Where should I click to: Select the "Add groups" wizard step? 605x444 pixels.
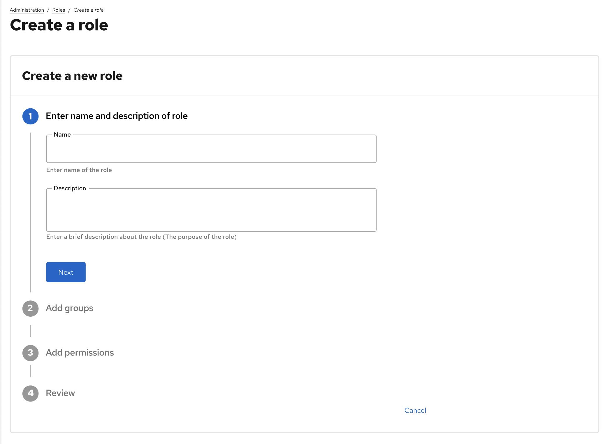click(x=69, y=308)
